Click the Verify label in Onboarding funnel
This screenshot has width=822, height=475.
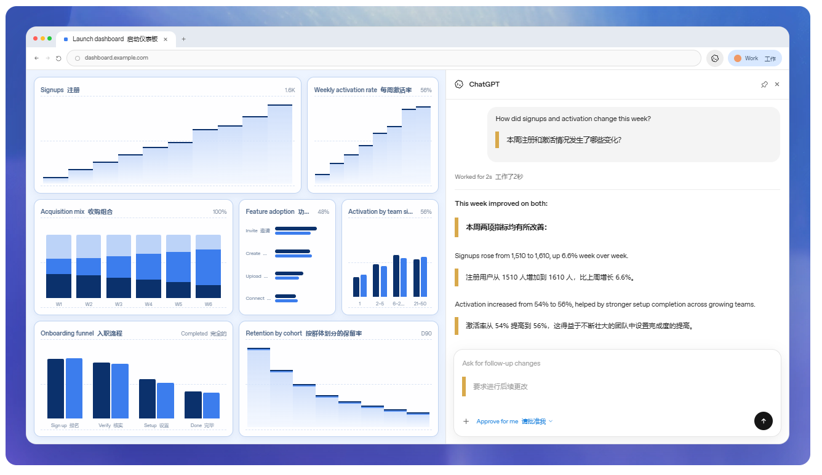(x=111, y=426)
